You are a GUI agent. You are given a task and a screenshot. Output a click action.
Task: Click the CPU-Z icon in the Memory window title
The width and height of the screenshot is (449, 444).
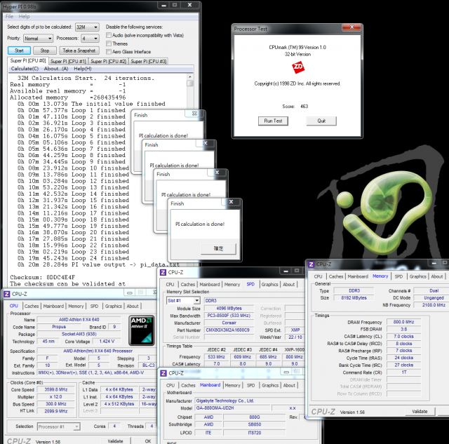click(x=311, y=264)
